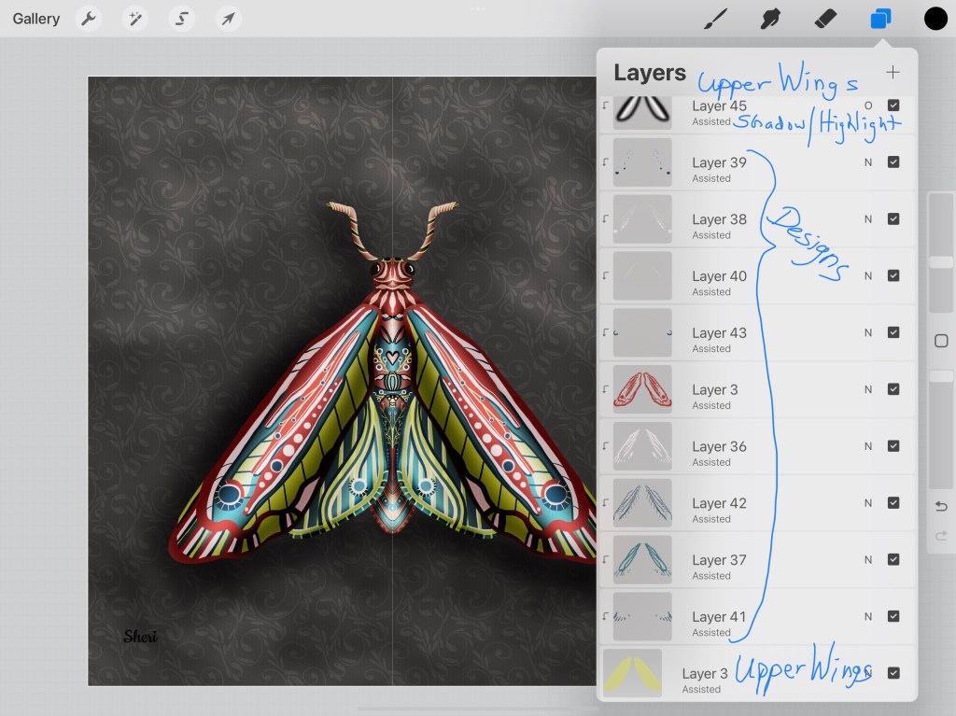956x716 pixels.
Task: Return to the Gallery
Action: [36, 19]
